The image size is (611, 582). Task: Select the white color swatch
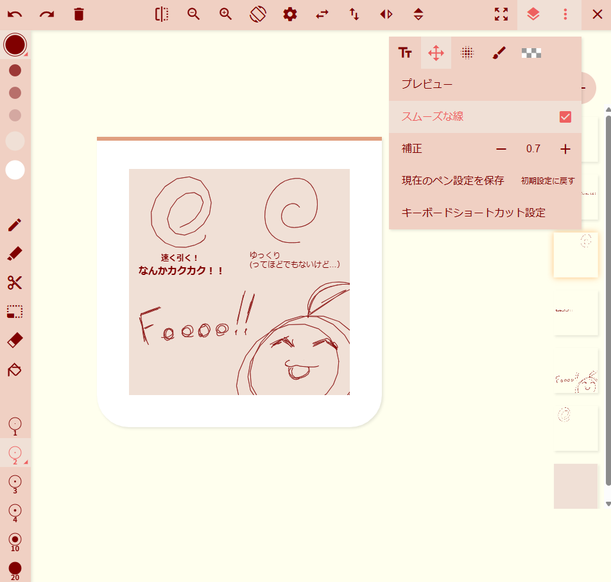click(15, 170)
